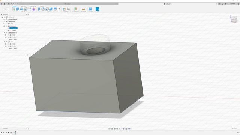The image size is (240, 135).
Task: Open the Inspect dropdown menu
Action: click(x=84, y=12)
